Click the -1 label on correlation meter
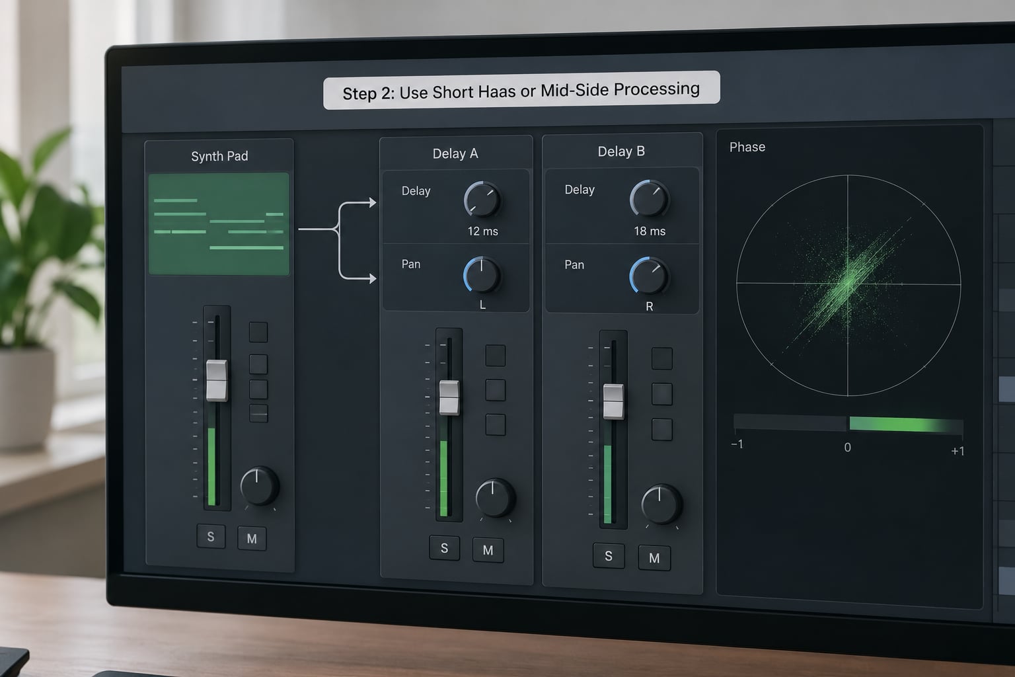The height and width of the screenshot is (677, 1015). point(737,444)
